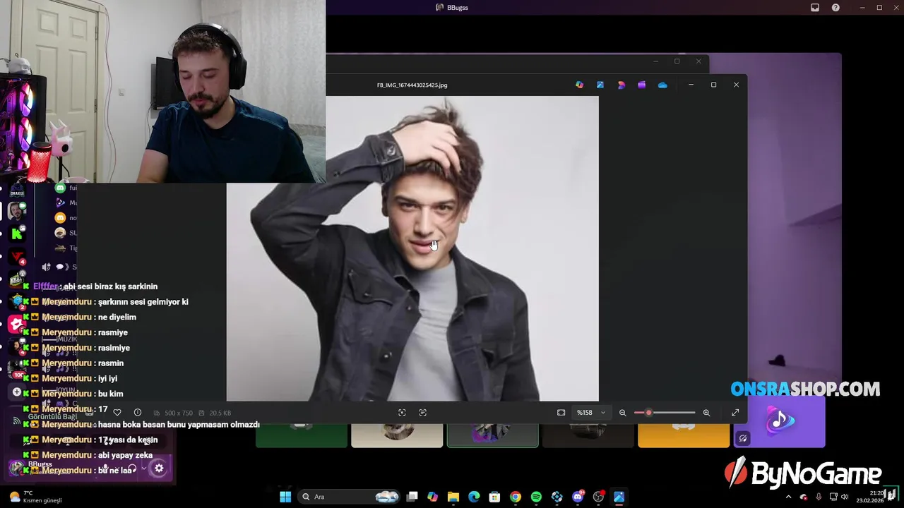Select the highlighted middle stream tile

point(492,434)
